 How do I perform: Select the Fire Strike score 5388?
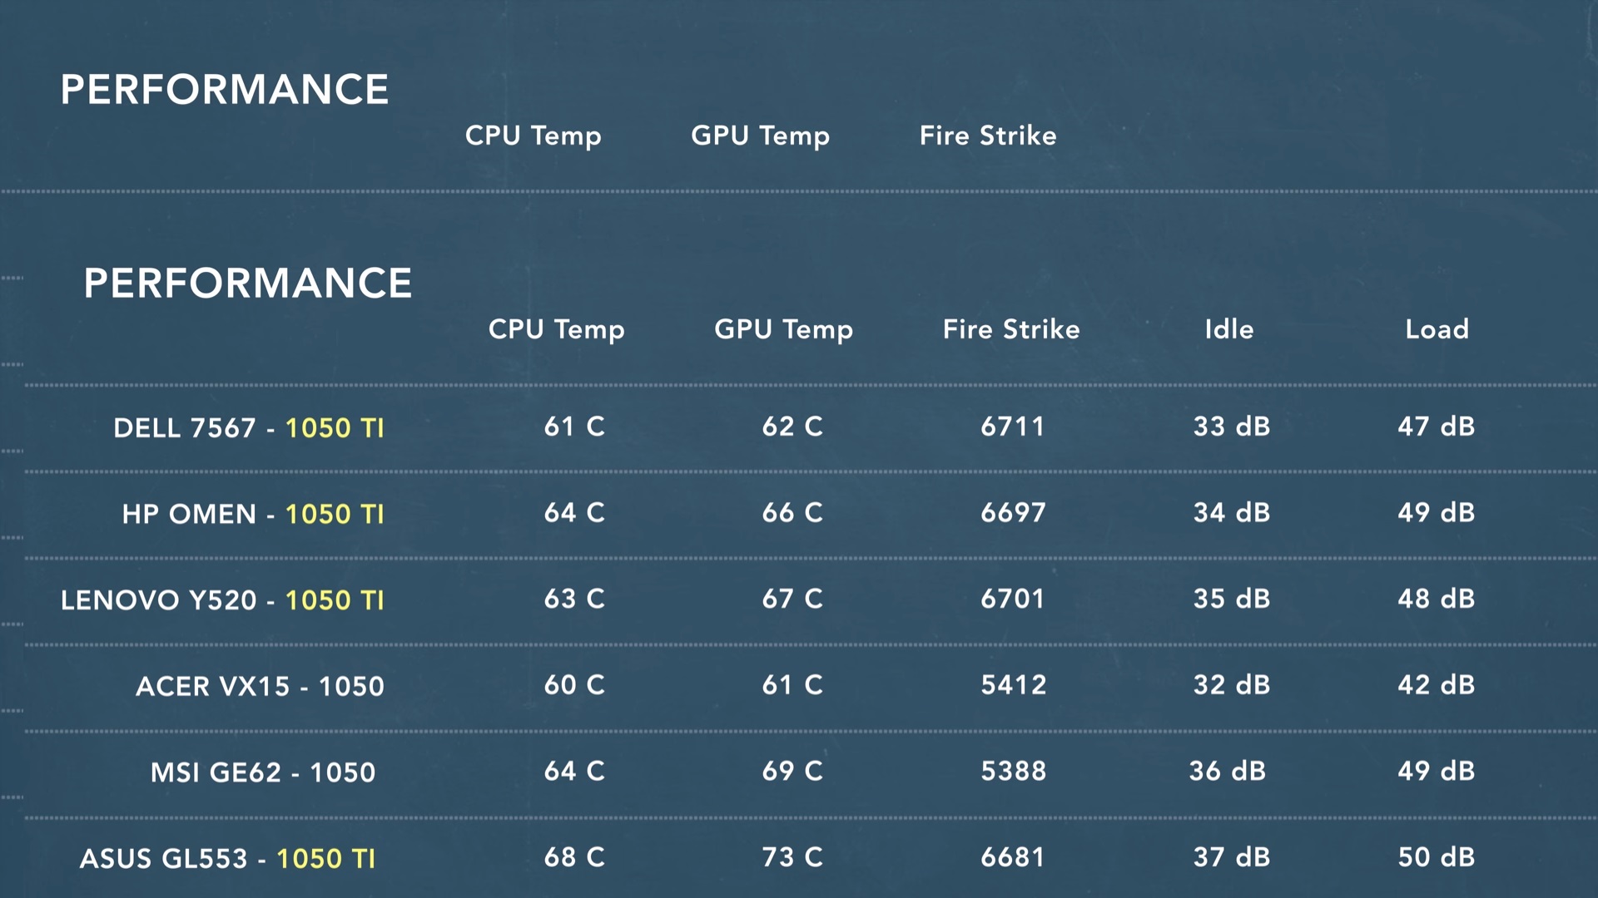[1014, 771]
